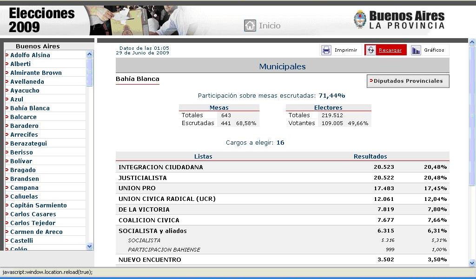This screenshot has height=279, width=476.
Task: Click the Buenos Aires province coat of arms
Action: point(360,20)
